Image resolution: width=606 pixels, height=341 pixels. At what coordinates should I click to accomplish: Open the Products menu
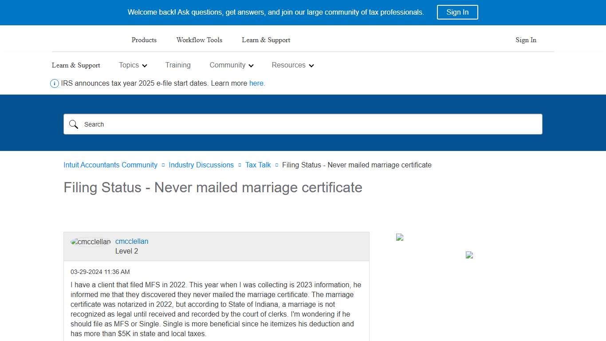pos(144,40)
